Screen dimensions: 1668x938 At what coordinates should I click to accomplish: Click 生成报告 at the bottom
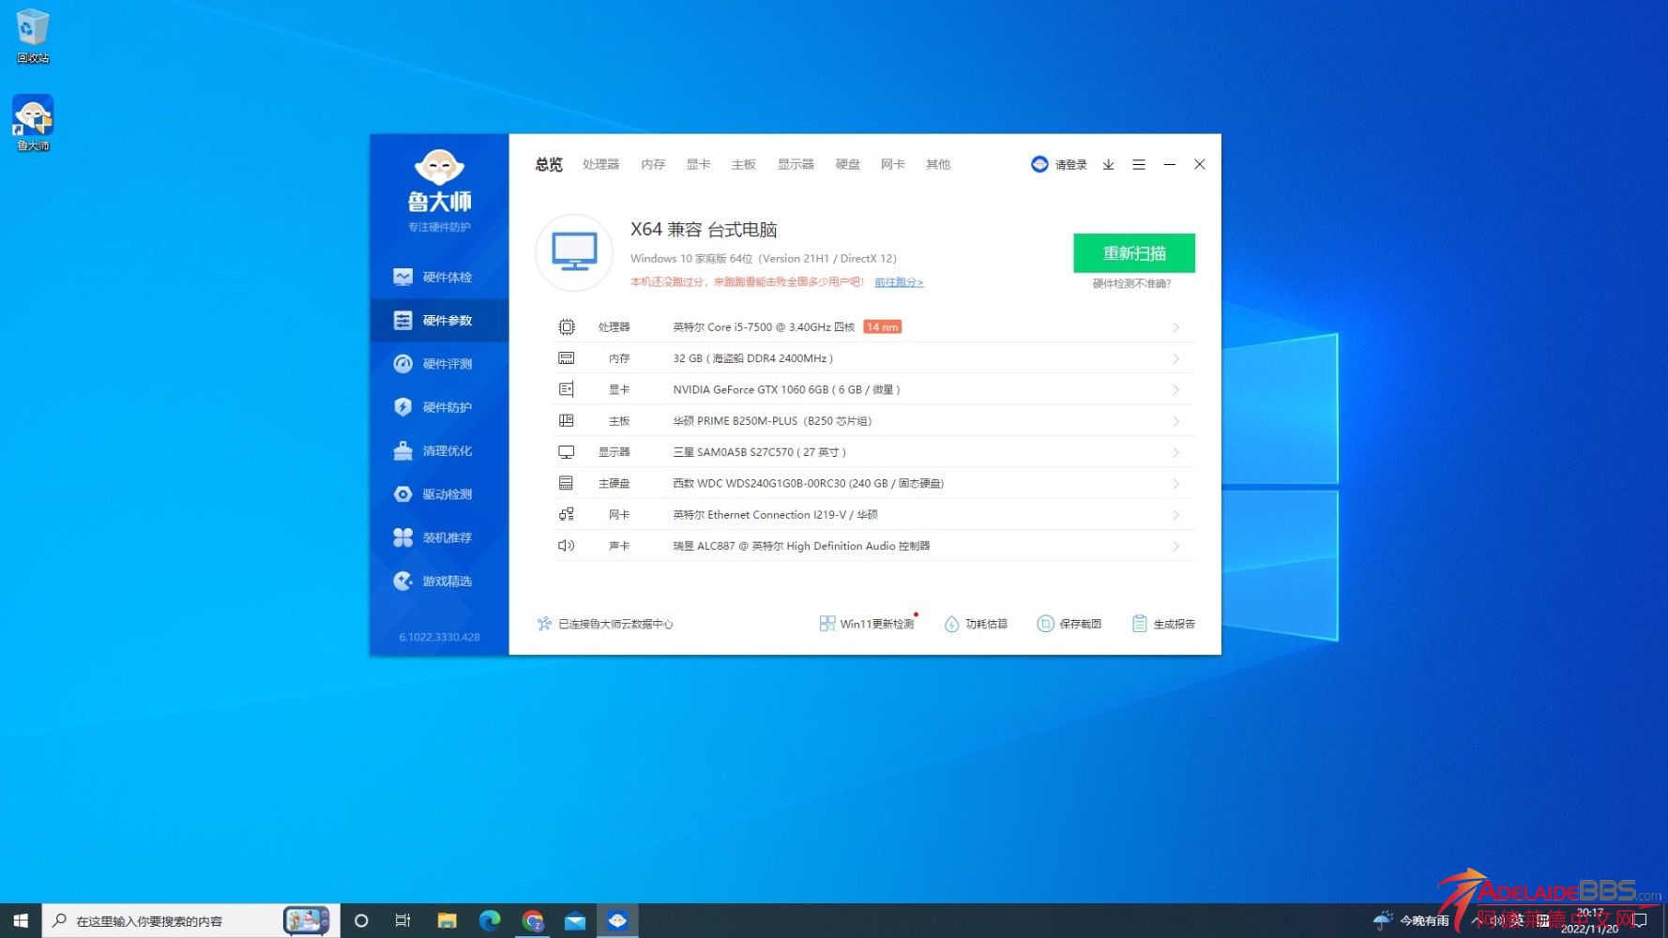click(1163, 624)
